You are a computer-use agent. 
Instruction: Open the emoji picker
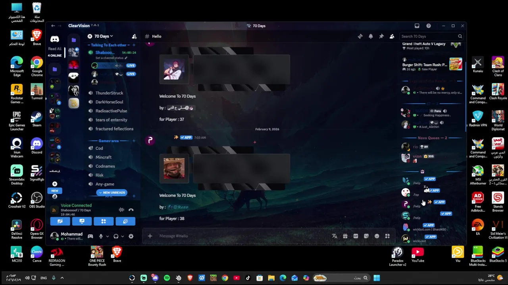point(377,236)
